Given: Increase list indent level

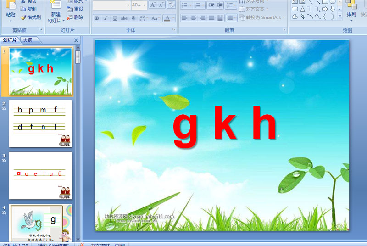Looking at the screenshot, I should coord(220,5).
